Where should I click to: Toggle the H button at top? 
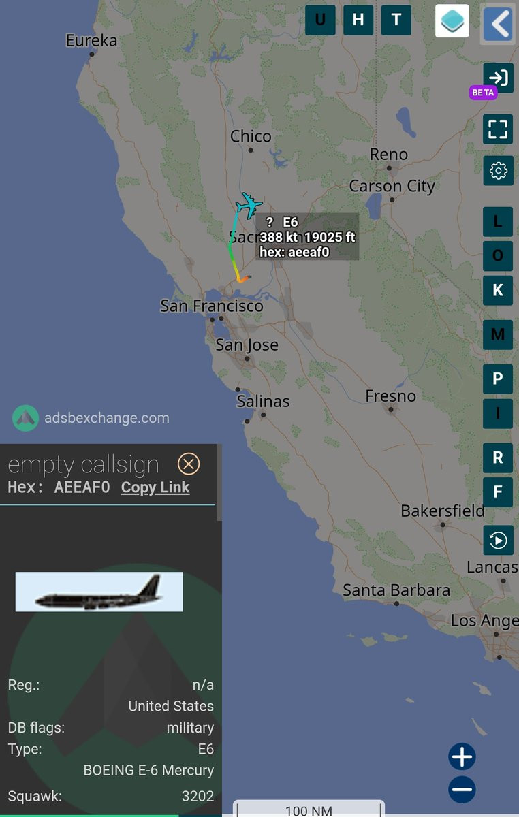point(358,20)
